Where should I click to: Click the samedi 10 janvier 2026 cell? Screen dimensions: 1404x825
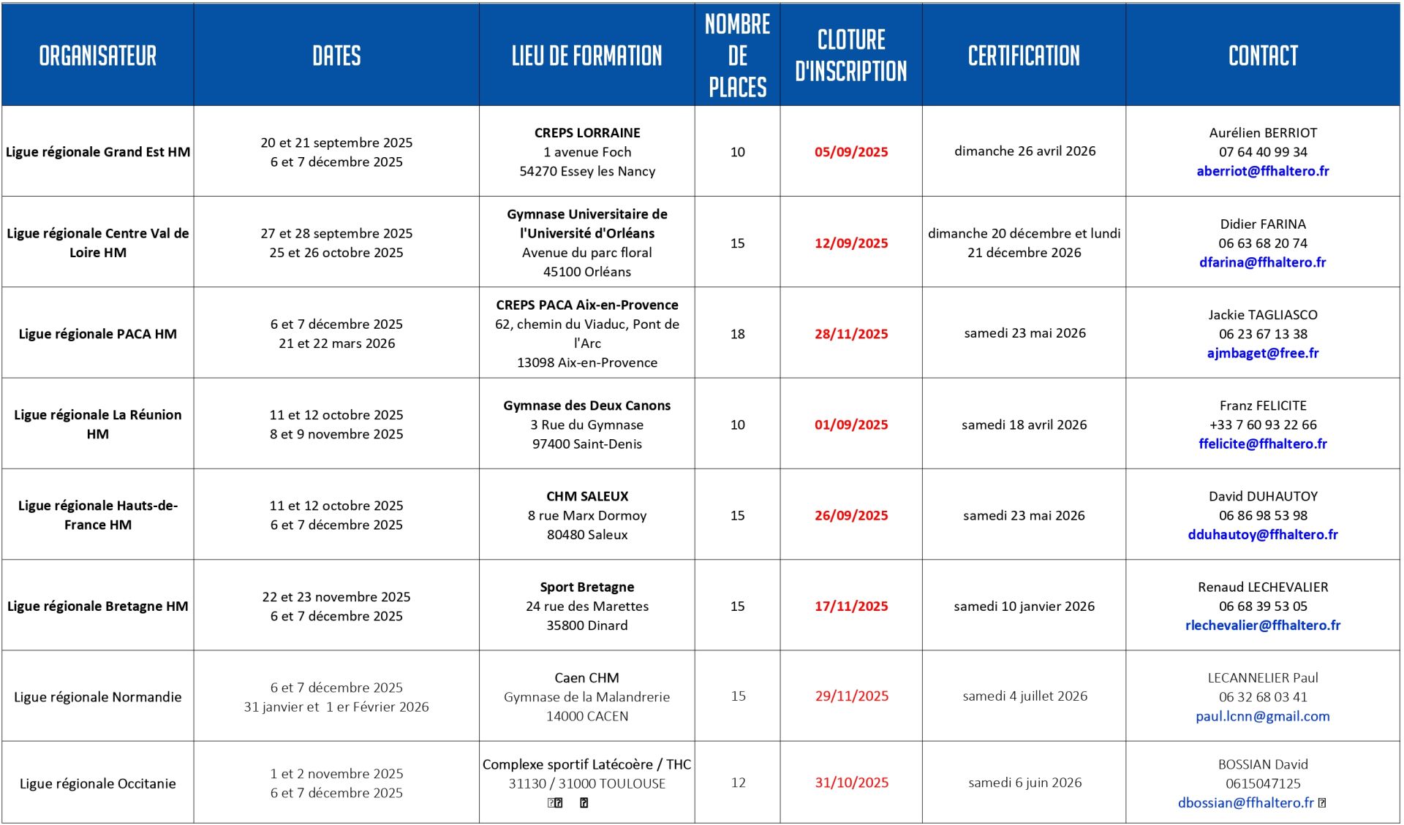[1024, 606]
